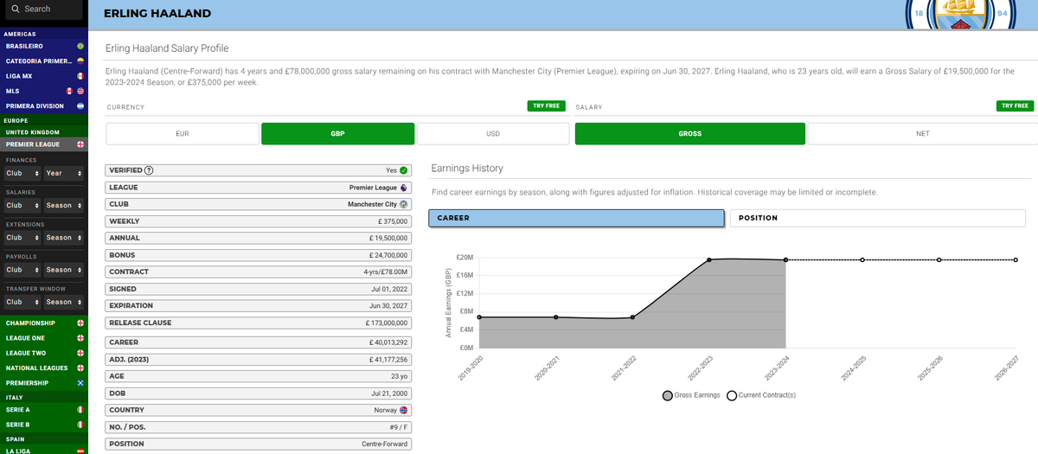Open the Finances Club dropdown
Image resolution: width=1038 pixels, height=454 pixels.
click(22, 173)
